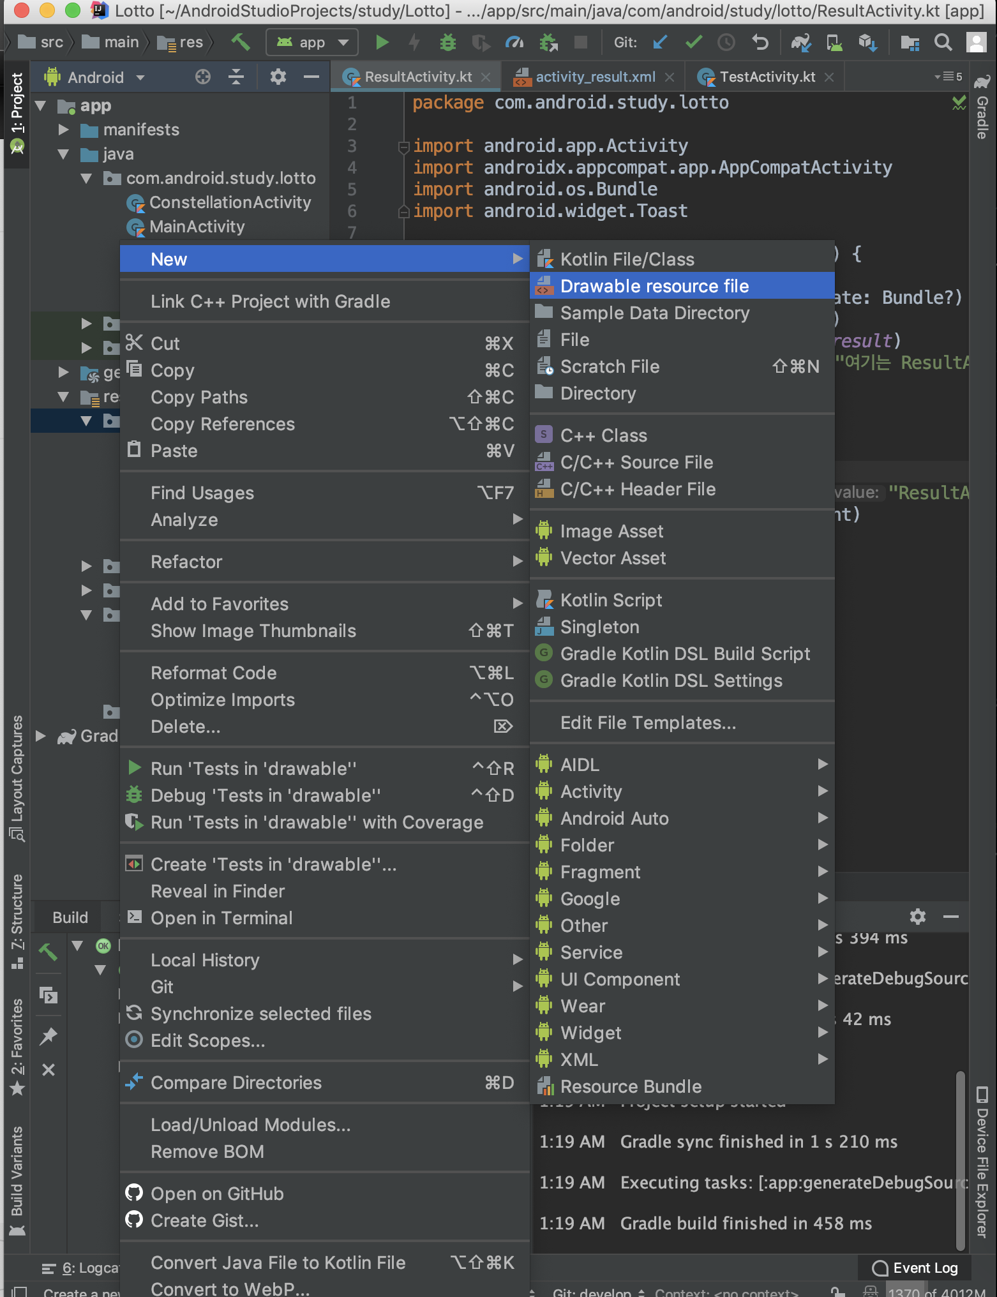Image resolution: width=997 pixels, height=1297 pixels.
Task: Open the SDK manager icon
Action: (x=867, y=43)
